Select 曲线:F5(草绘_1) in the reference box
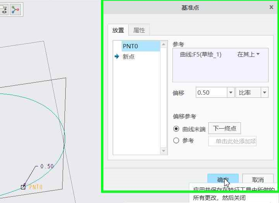Viewport: 279px width, 203px height. (201, 55)
